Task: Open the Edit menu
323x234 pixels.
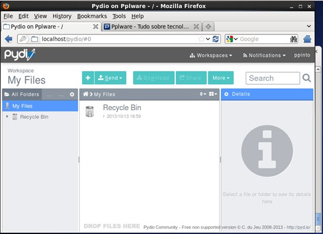Action: (23, 16)
